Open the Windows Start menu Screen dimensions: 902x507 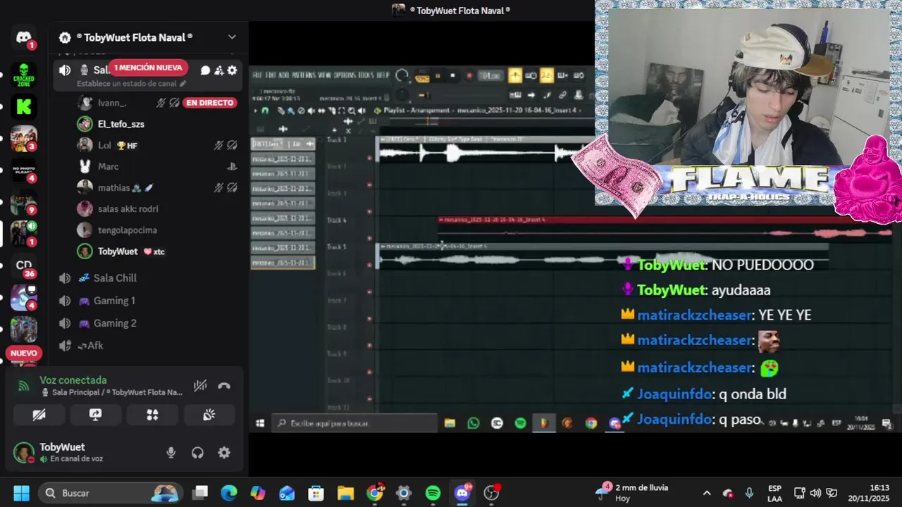(x=21, y=493)
